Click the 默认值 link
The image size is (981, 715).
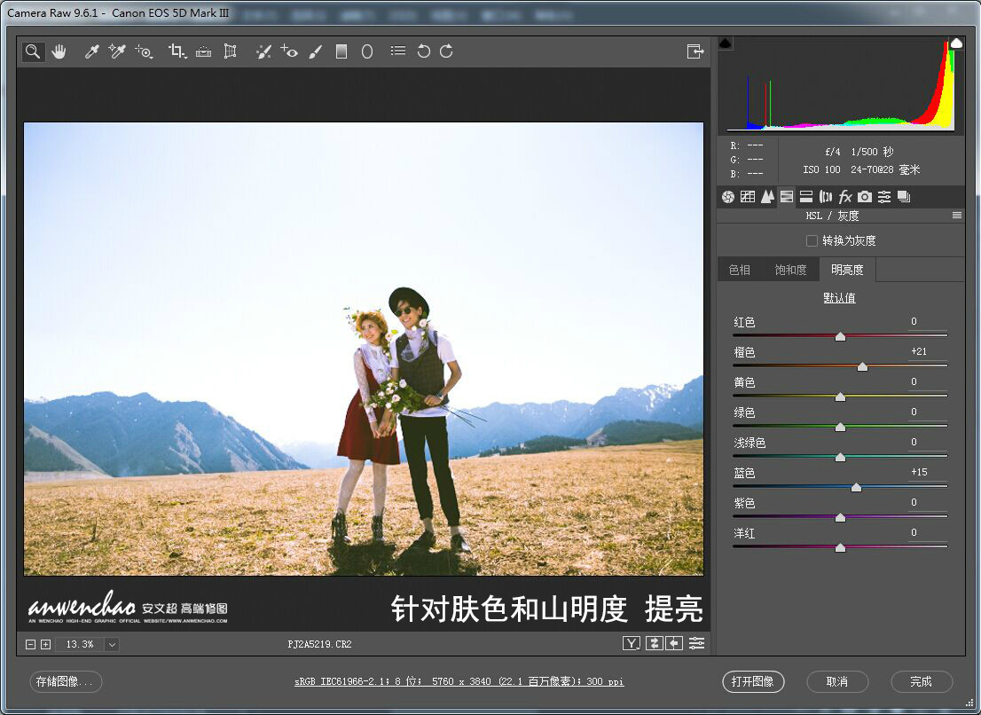coord(839,298)
